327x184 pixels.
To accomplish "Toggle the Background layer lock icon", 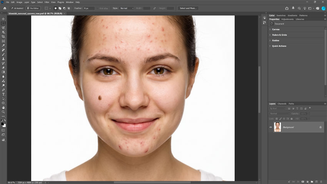I will pyautogui.click(x=320, y=127).
